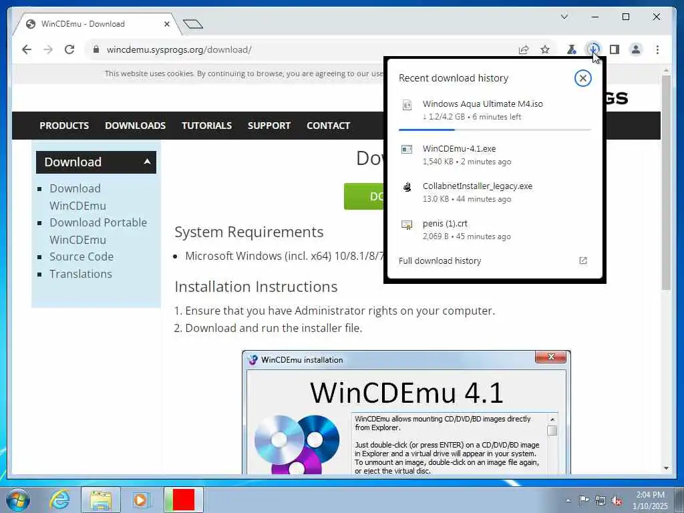Reload the WinCDEmu download page
Image resolution: width=684 pixels, height=513 pixels.
click(x=69, y=49)
